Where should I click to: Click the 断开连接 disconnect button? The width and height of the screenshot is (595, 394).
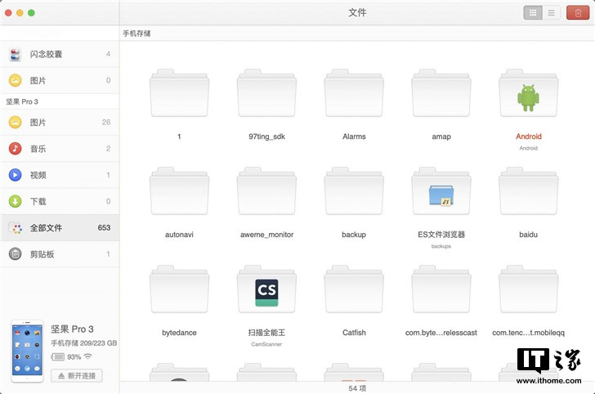point(77,376)
